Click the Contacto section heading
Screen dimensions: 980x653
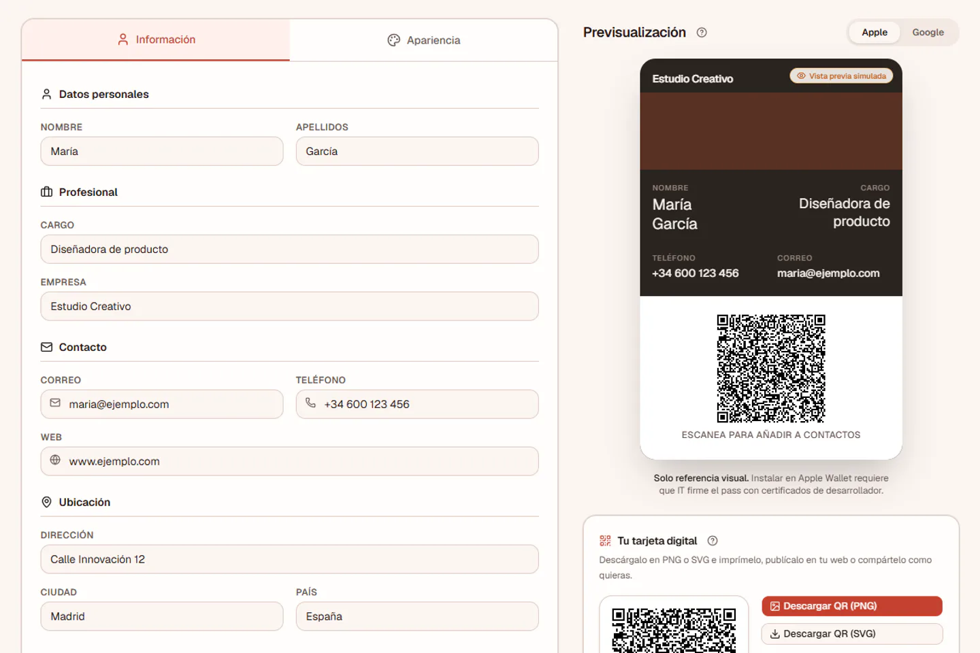82,347
